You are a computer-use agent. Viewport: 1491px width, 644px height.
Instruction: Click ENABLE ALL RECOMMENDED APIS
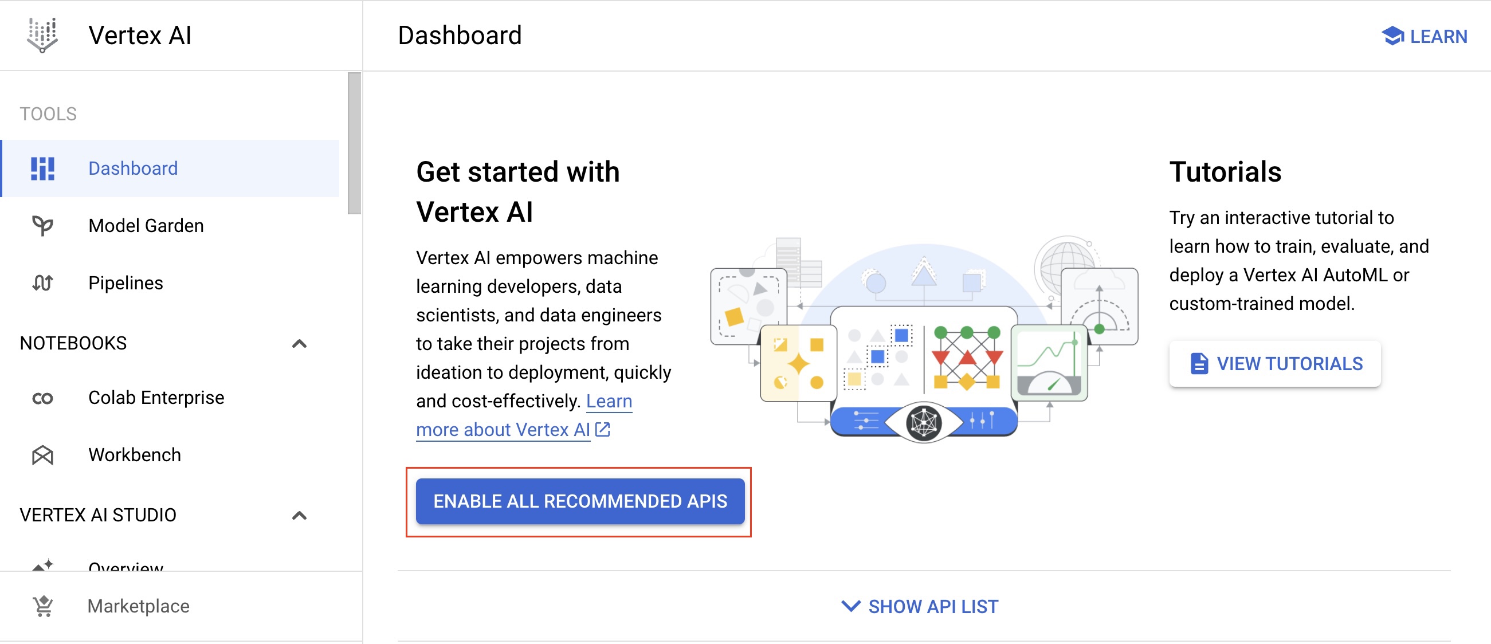click(x=579, y=501)
